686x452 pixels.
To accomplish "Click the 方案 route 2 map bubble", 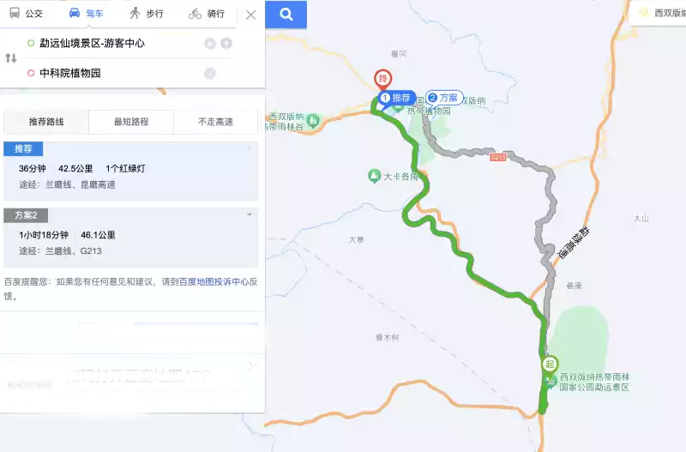I will [x=444, y=98].
